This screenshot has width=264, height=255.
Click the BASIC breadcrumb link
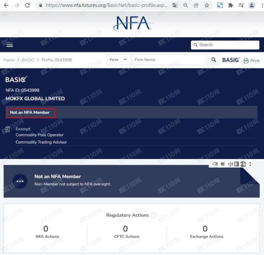[x=28, y=60]
